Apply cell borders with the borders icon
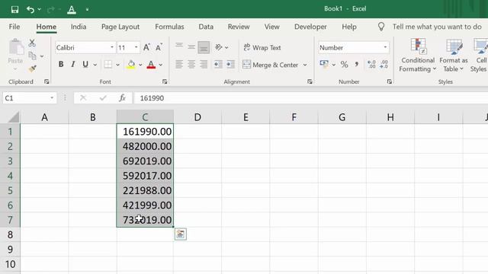 (x=108, y=64)
